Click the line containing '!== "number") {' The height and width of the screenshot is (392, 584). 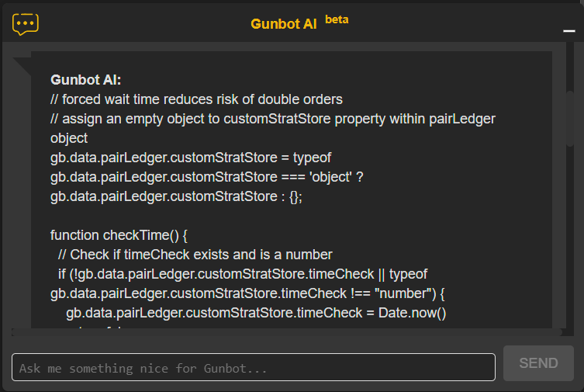(x=247, y=293)
